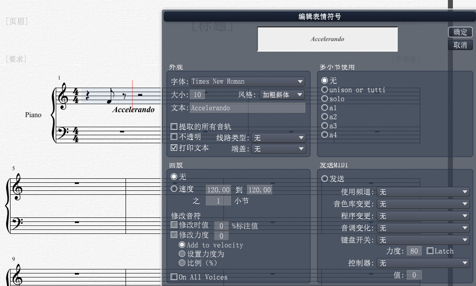
Task: Open the 风格 加粗斜体 style dropdown
Action: point(282,95)
